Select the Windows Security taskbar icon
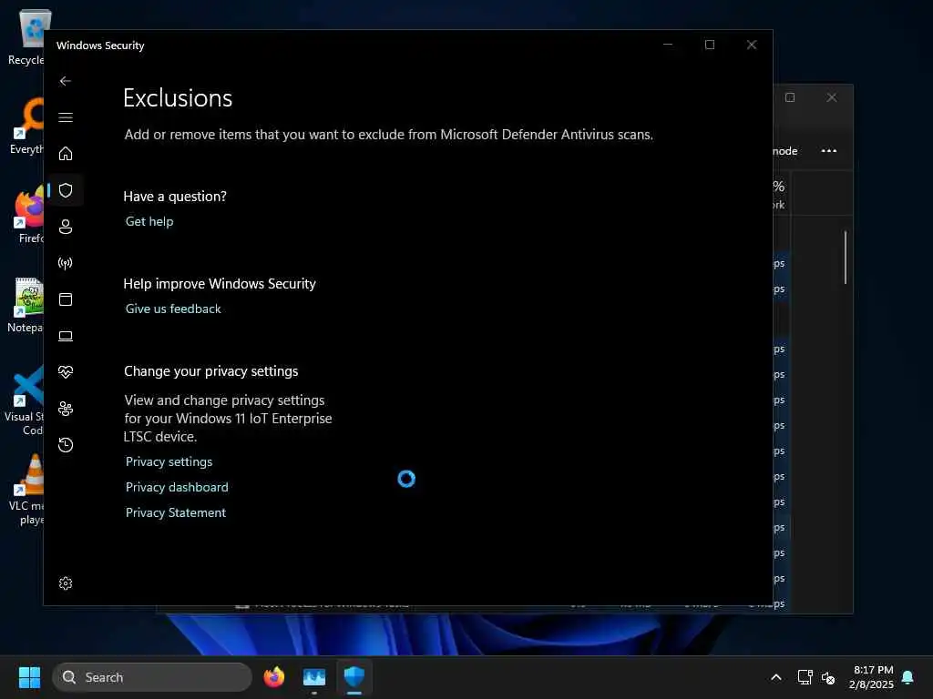This screenshot has width=933, height=699. 354,677
